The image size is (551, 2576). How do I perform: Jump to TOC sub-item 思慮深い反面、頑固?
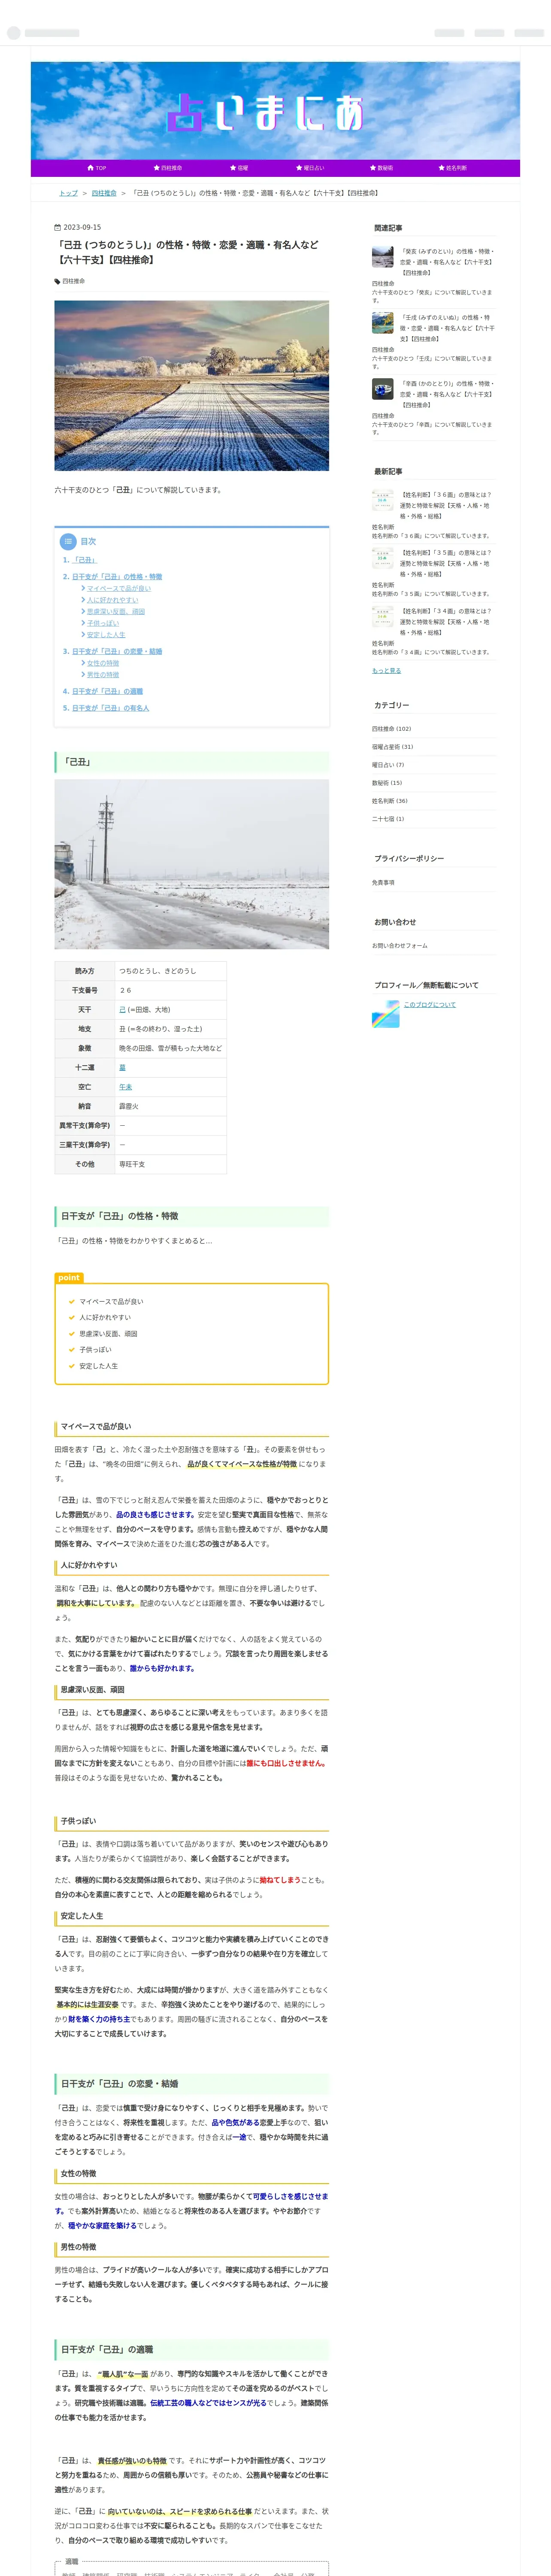pyautogui.click(x=116, y=612)
